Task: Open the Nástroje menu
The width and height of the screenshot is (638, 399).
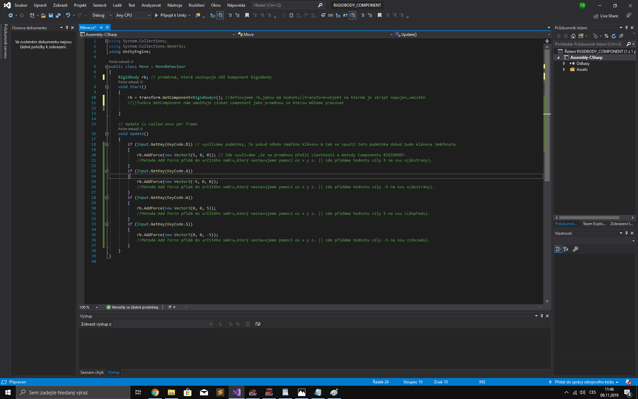Action: tap(175, 5)
